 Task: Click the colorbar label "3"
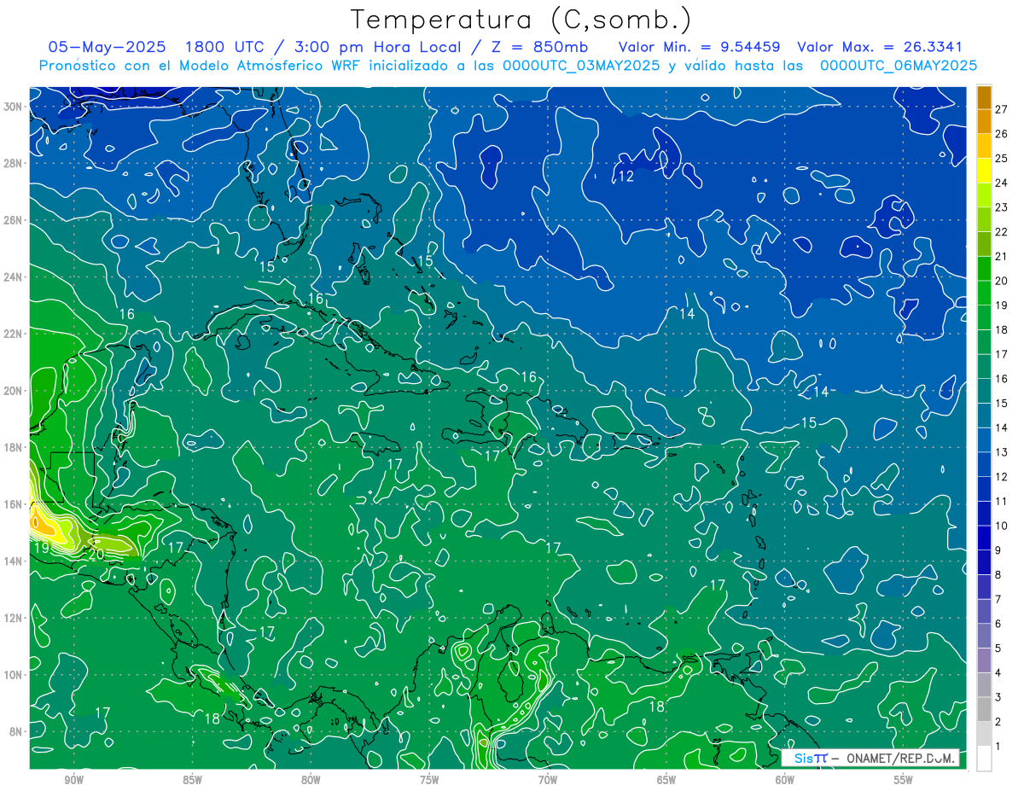[x=998, y=698]
